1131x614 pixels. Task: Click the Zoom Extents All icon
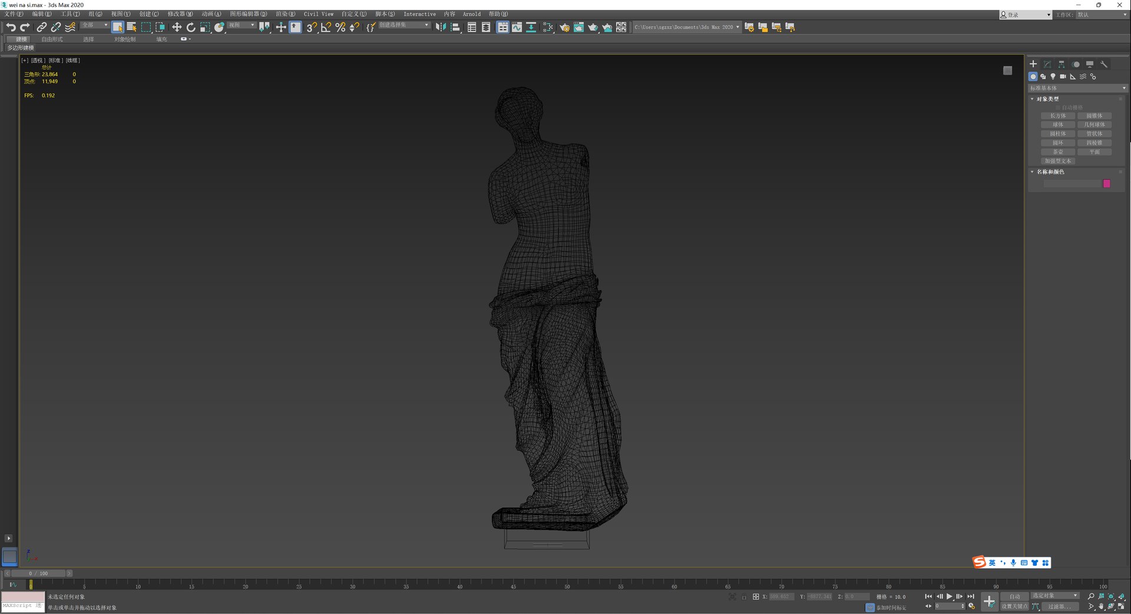coord(1121,596)
